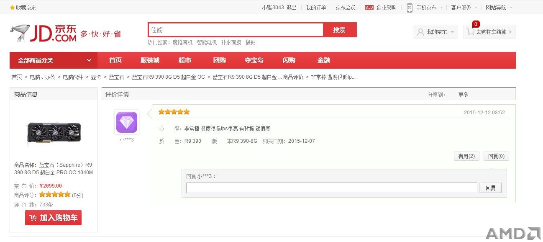Click the price ¥2699.00
Image resolution: width=543 pixels, height=242 pixels.
tap(51, 186)
